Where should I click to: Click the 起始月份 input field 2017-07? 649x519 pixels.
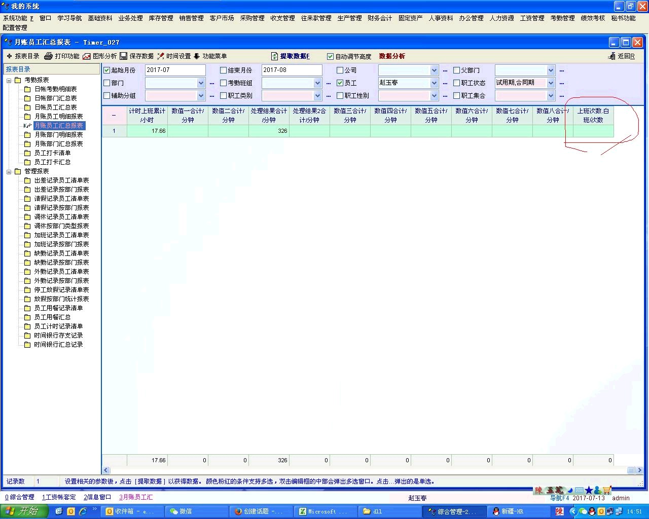coord(175,70)
